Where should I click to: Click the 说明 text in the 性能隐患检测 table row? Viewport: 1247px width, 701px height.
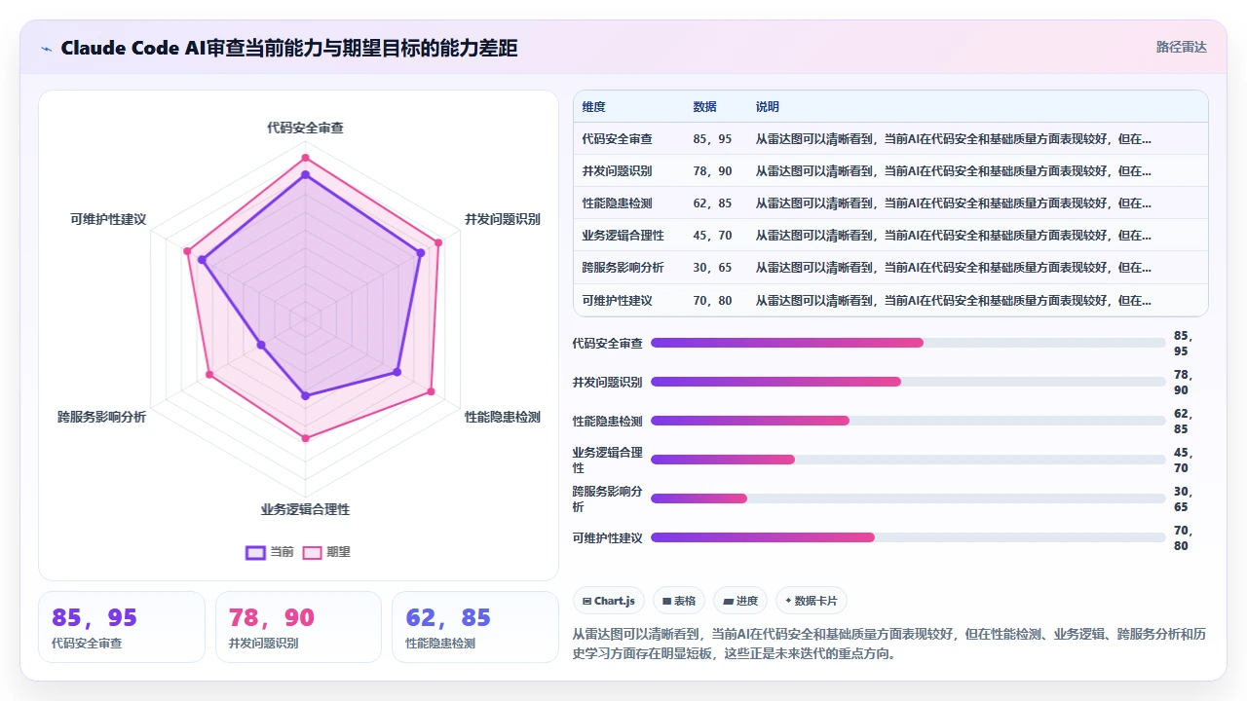(954, 203)
